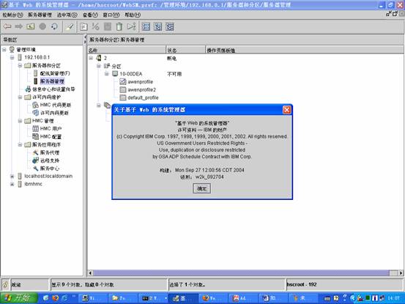Open the 窗口 menu
The width and height of the screenshot is (405, 304).
coord(111,15)
